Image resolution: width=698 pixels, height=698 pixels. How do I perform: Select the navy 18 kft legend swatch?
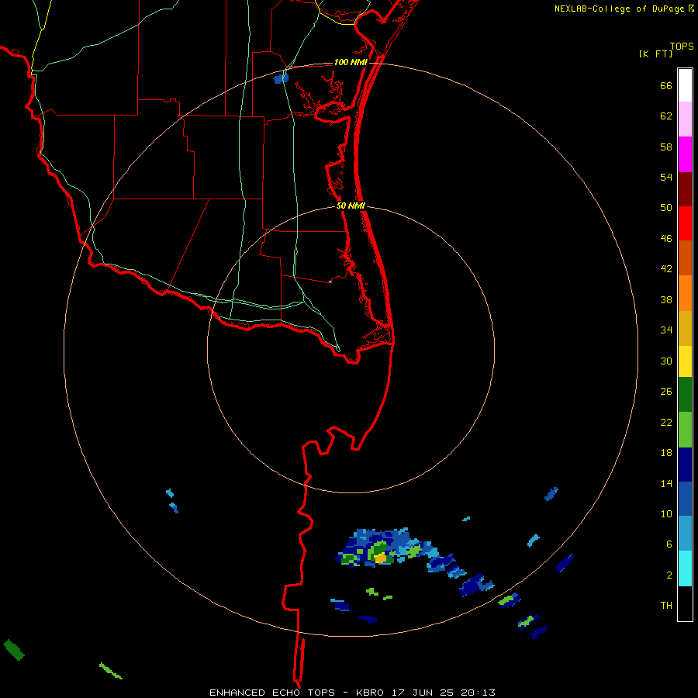(x=685, y=465)
